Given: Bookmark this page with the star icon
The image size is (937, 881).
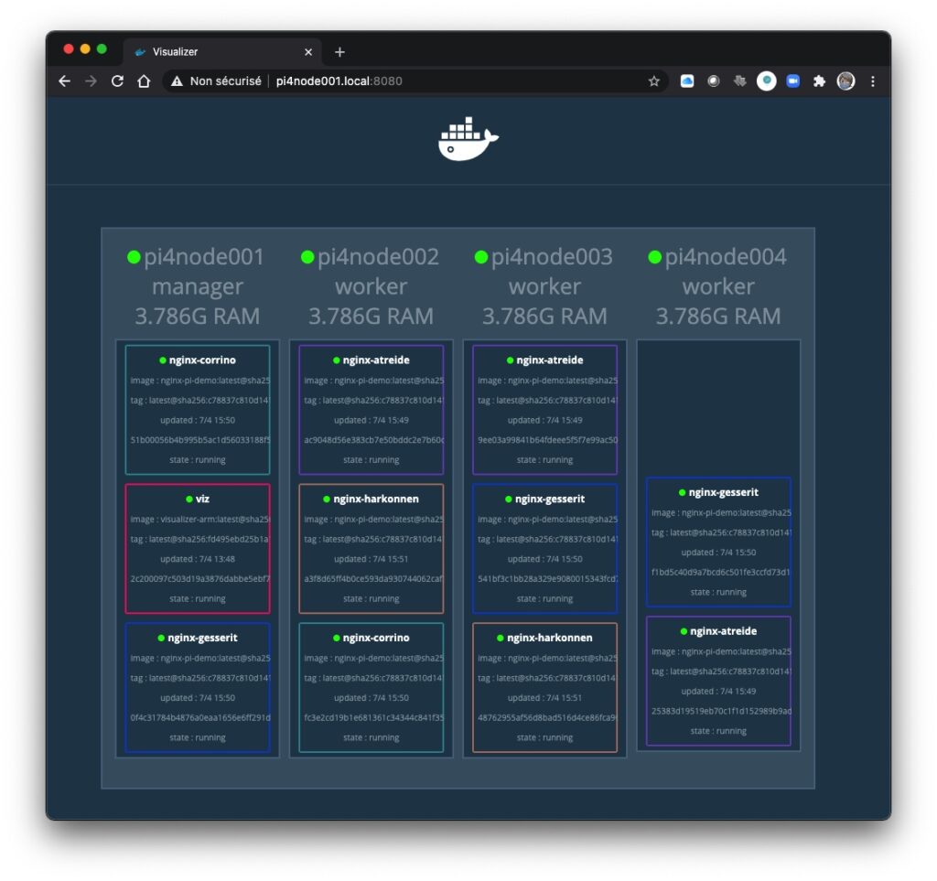Looking at the screenshot, I should [654, 81].
